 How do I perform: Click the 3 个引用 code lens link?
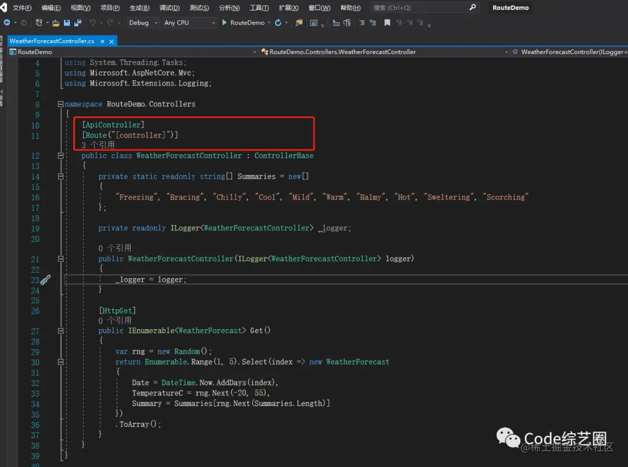pyautogui.click(x=98, y=145)
